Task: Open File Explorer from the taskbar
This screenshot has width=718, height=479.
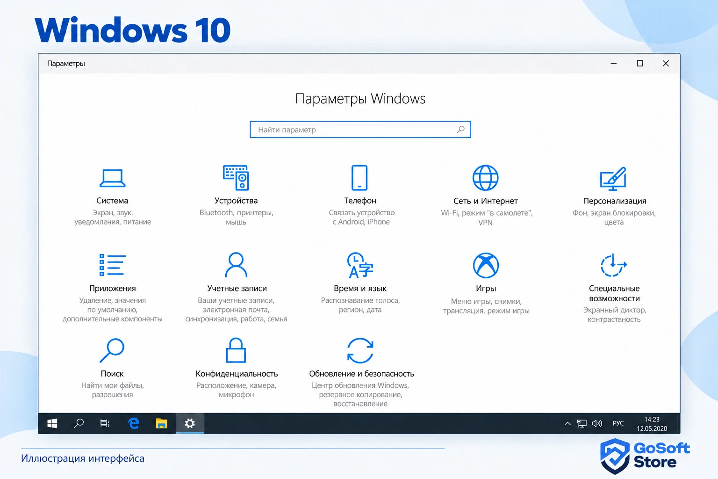Action: (162, 423)
